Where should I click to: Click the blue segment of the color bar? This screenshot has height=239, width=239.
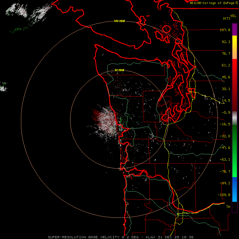[x=234, y=189]
